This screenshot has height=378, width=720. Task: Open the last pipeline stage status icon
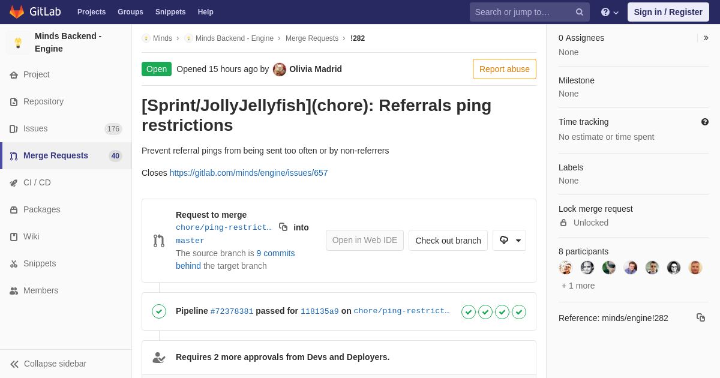coord(519,312)
